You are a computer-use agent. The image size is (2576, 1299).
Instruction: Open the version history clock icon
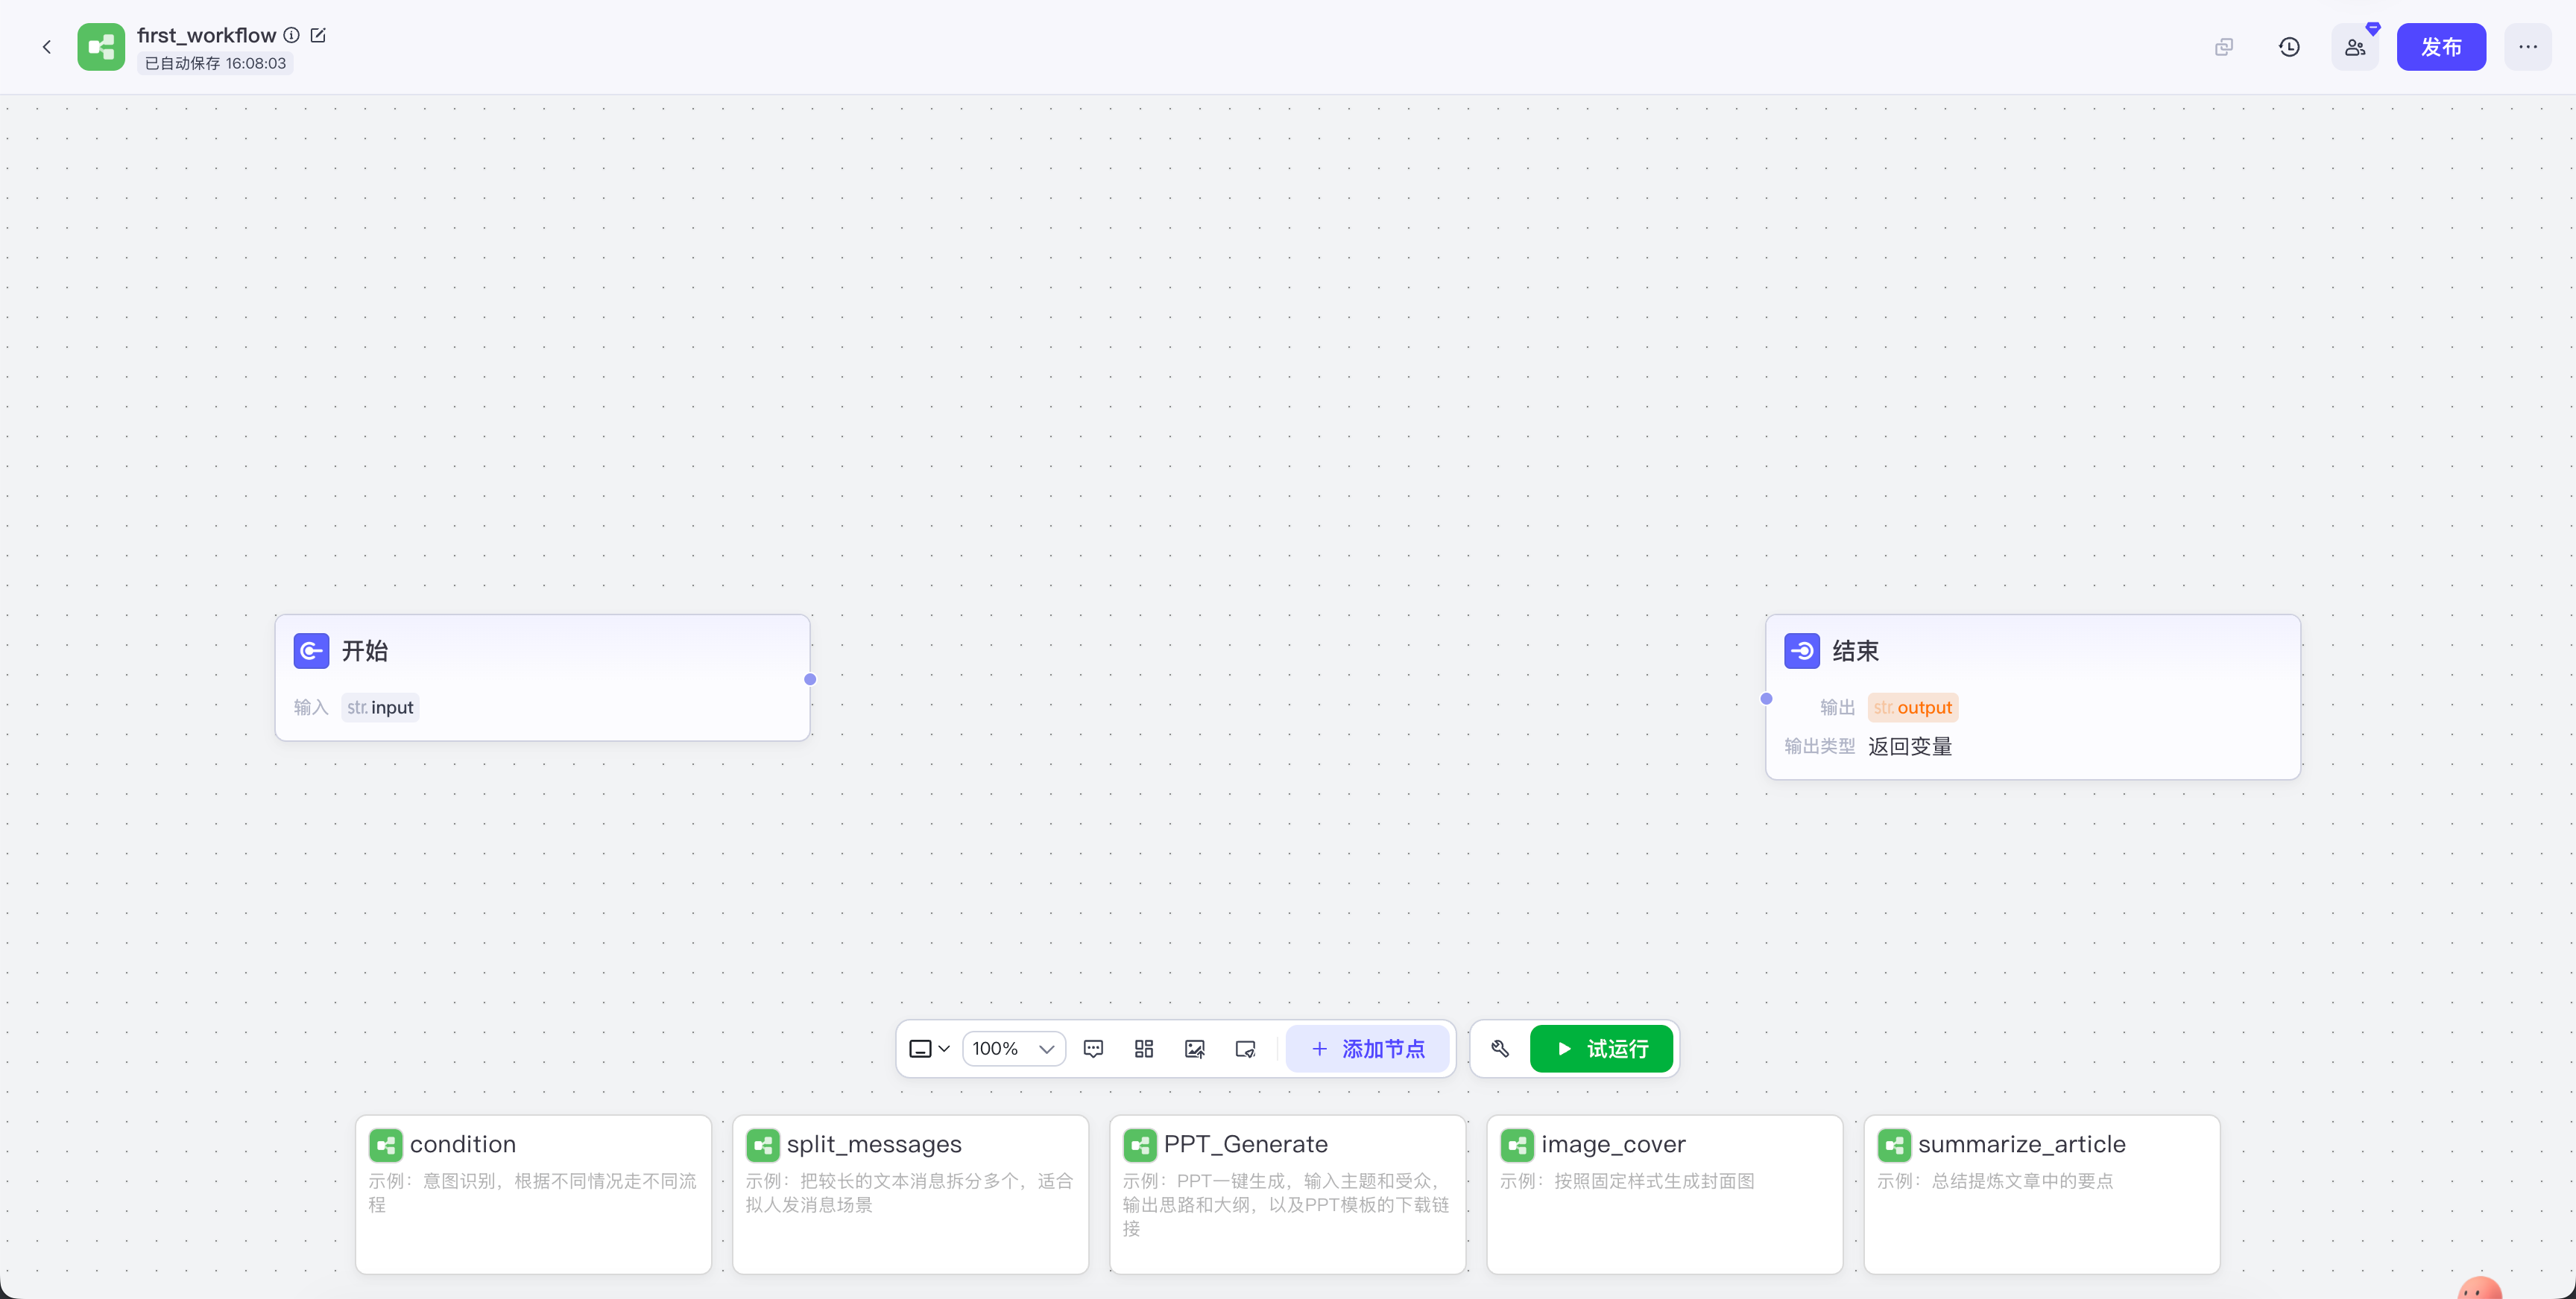click(x=2289, y=47)
